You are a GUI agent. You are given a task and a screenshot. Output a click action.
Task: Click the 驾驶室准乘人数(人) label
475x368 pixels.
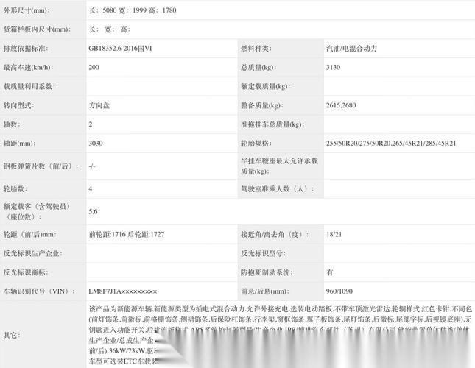point(278,189)
